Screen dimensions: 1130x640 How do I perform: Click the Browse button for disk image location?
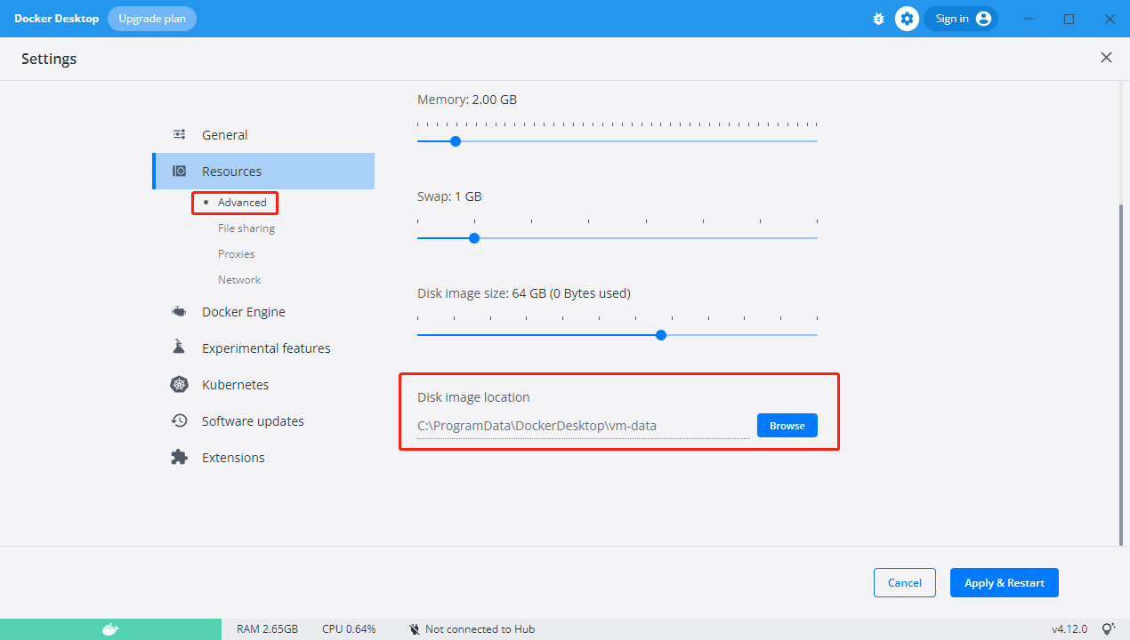[x=787, y=425]
